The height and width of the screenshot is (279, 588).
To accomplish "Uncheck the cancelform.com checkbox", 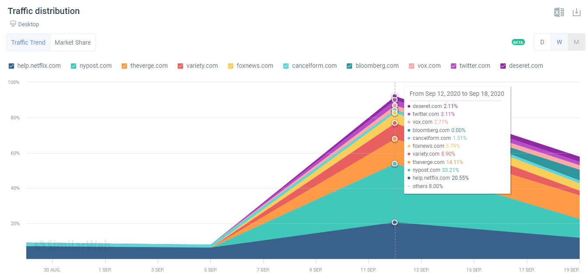I will point(286,66).
